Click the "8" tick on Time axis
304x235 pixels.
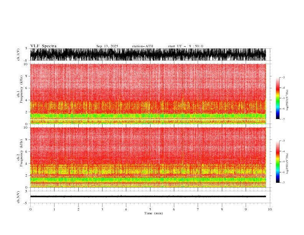[x=222, y=209]
